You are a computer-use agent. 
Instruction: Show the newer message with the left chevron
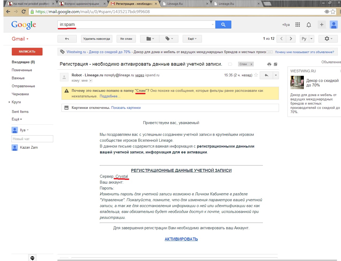click(281, 39)
